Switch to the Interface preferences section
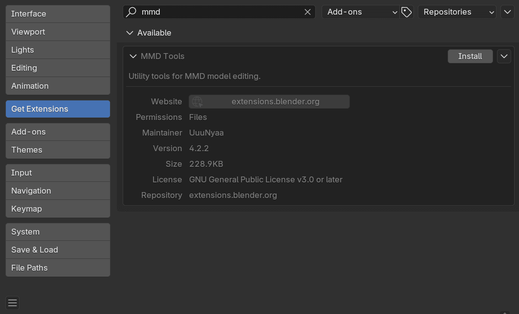Screen dimensions: 519x314 click(58, 14)
